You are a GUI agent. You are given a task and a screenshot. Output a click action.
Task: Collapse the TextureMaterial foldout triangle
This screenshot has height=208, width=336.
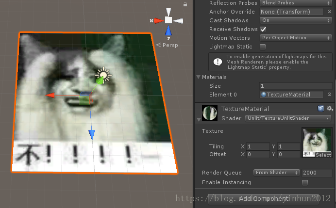199,119
